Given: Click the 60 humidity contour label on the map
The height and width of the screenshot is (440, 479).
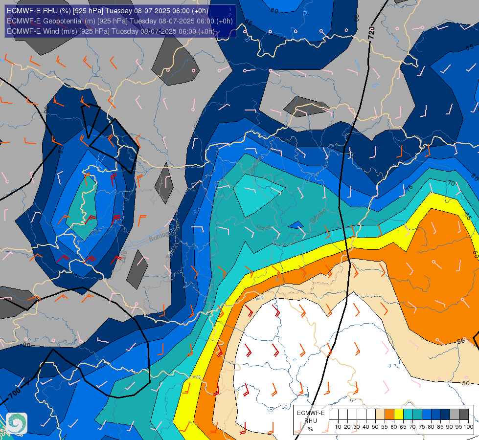Looking at the screenshot, I should (476, 254).
